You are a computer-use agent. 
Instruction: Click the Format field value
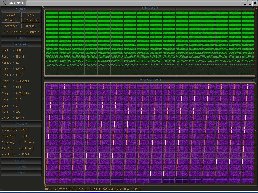(x=17, y=62)
